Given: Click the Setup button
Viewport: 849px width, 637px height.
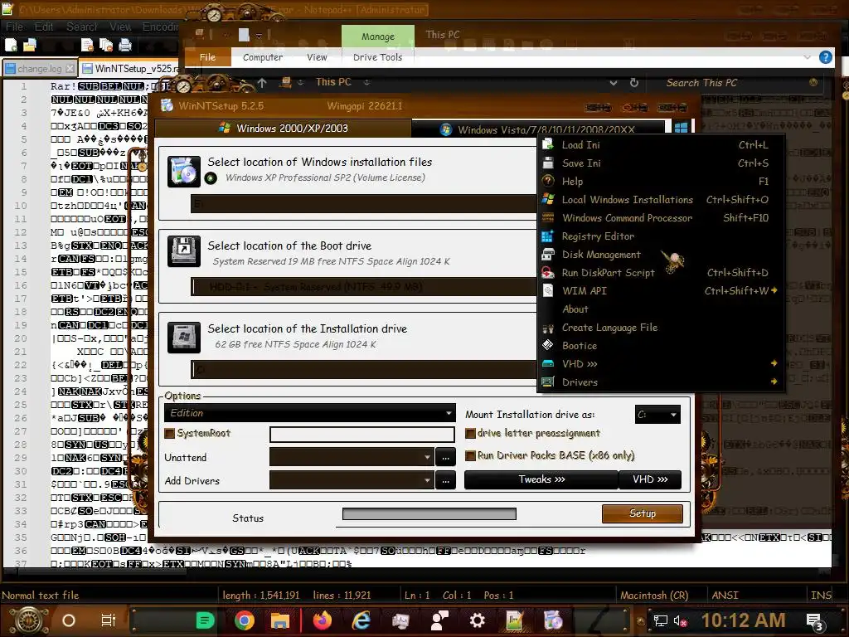Looking at the screenshot, I should (x=643, y=513).
